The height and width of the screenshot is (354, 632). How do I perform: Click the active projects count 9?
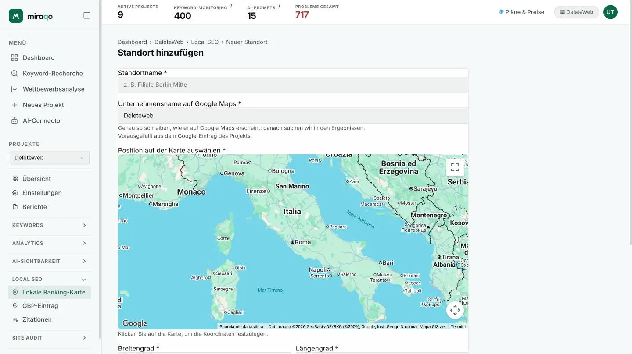tap(120, 15)
